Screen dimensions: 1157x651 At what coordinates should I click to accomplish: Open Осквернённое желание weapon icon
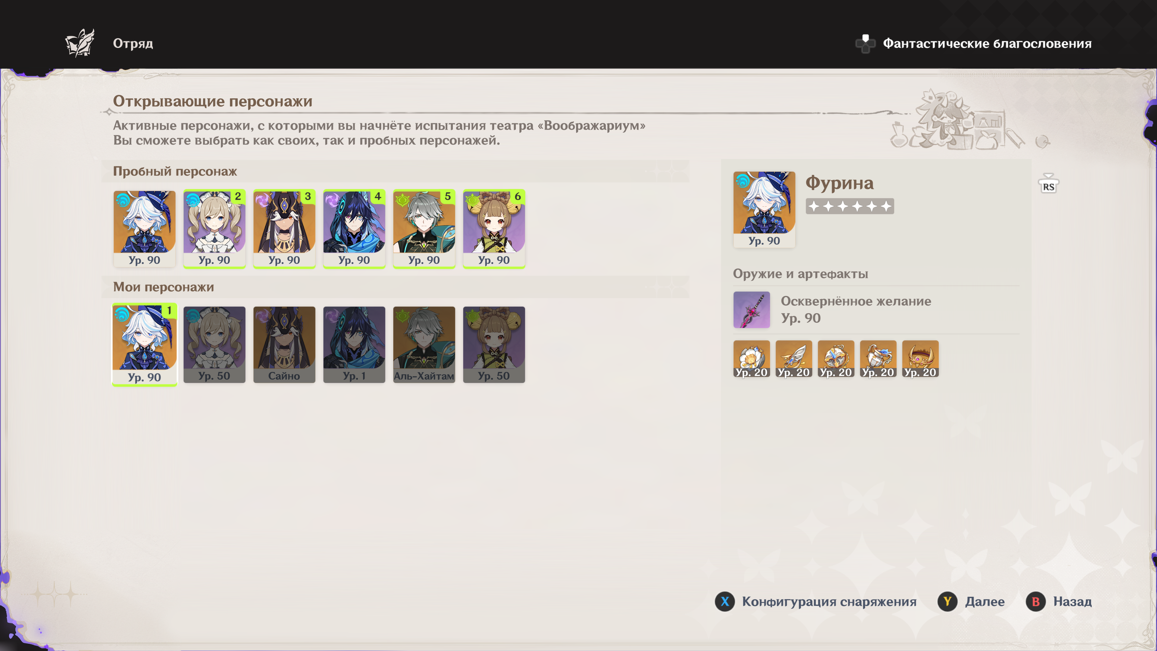coord(751,310)
